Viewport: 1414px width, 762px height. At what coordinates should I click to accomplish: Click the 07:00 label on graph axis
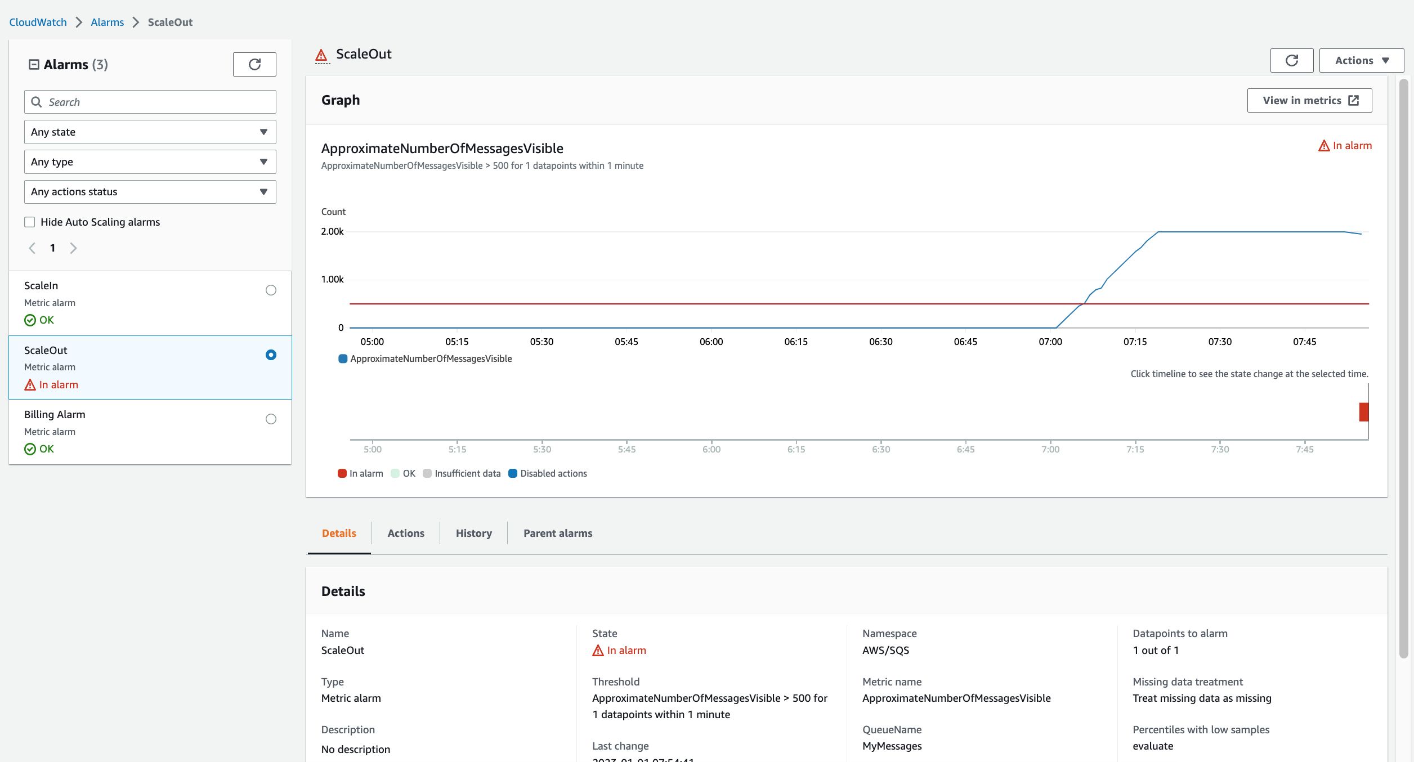click(1050, 342)
